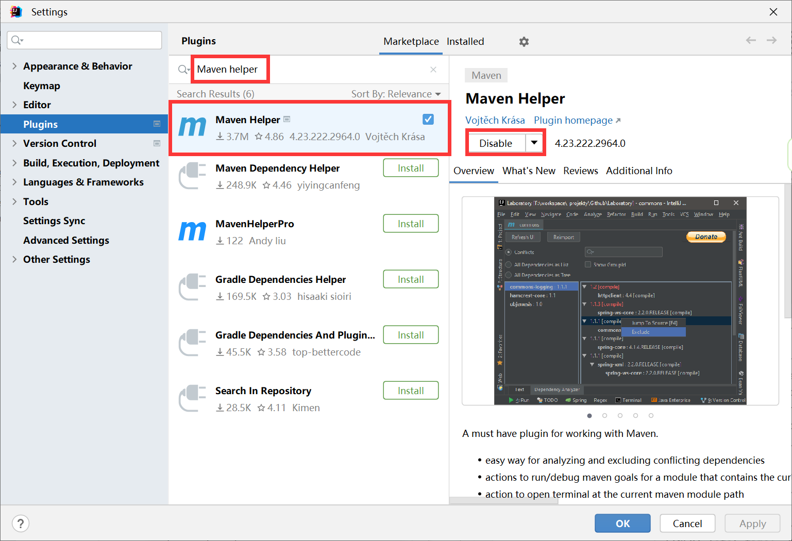This screenshot has width=792, height=541.
Task: Click the Search In Repository plug icon
Action: (x=192, y=398)
